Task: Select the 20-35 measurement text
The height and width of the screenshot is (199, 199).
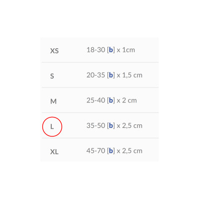Action: pos(96,75)
